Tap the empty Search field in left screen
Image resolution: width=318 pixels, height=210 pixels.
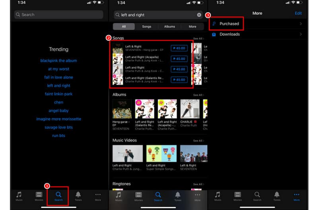tap(58, 15)
